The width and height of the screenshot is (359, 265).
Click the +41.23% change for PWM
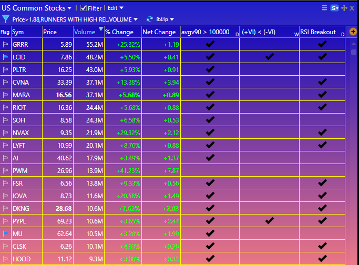pos(128,171)
